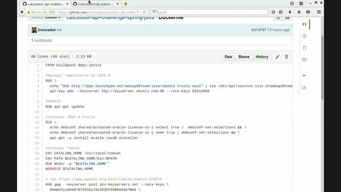Click 'RUN mkdir -p "$CATALINA_HOME"' line
This screenshot has width=341, height=192.
point(77,164)
